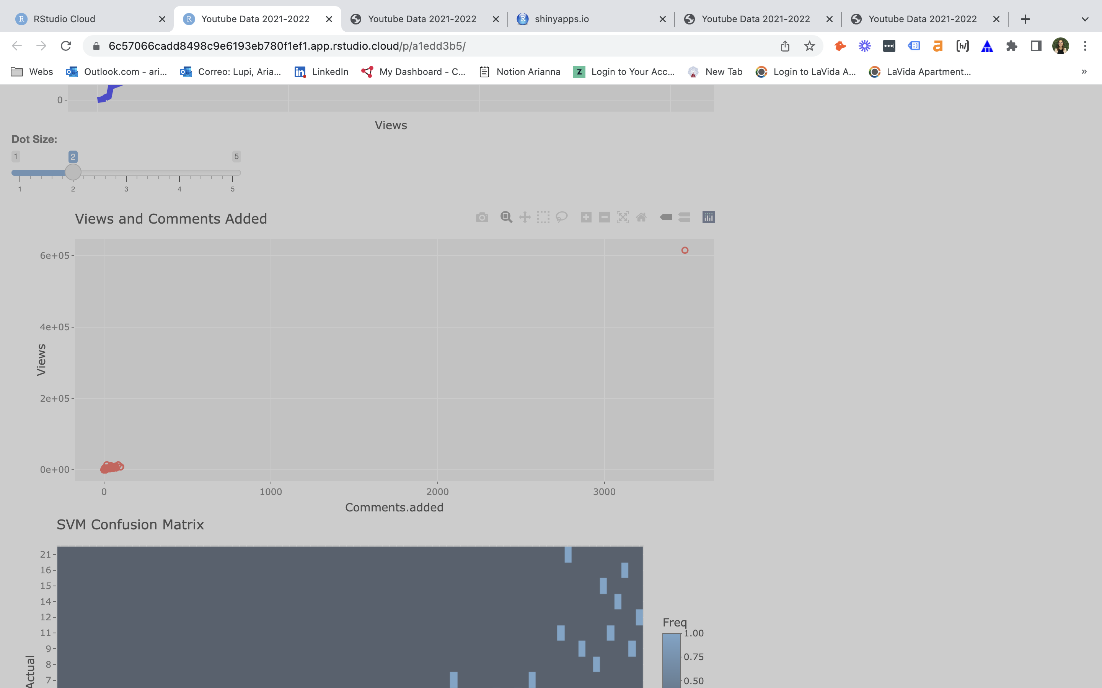
Task: Reload the page
Action: tap(66, 46)
